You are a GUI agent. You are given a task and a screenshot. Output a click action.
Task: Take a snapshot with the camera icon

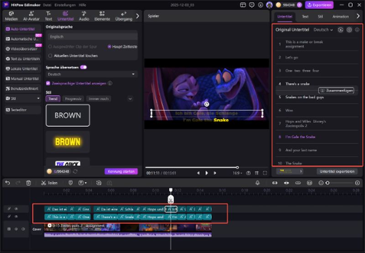click(248, 173)
